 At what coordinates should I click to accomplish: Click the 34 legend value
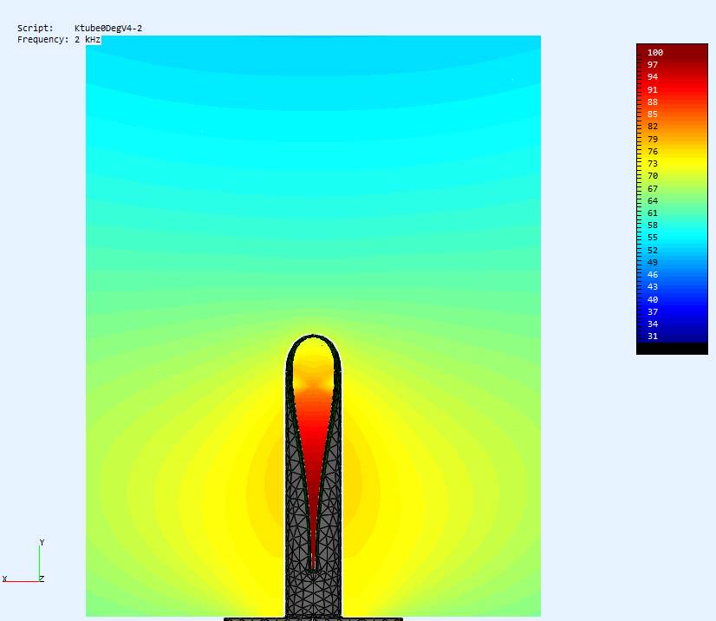coord(653,324)
